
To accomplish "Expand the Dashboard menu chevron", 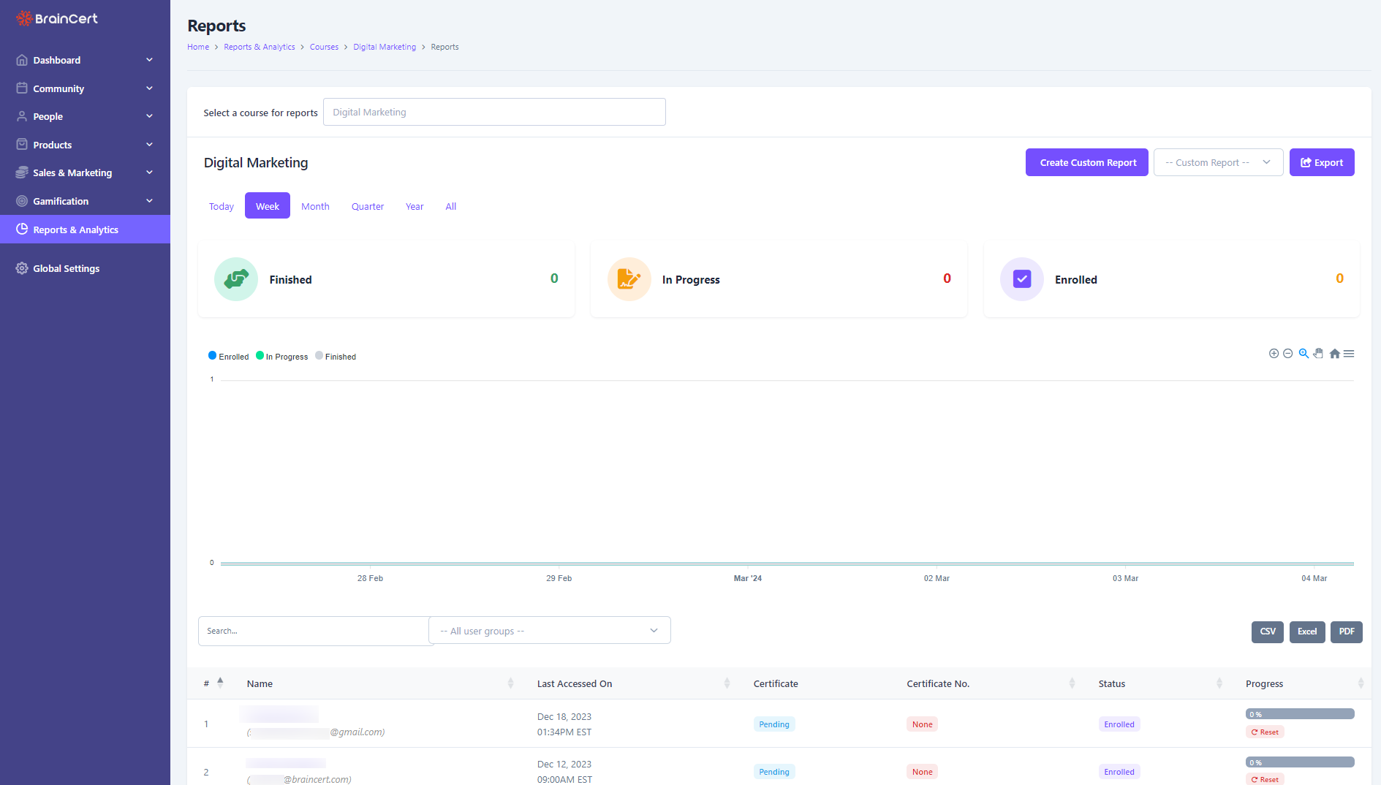I will click(149, 60).
